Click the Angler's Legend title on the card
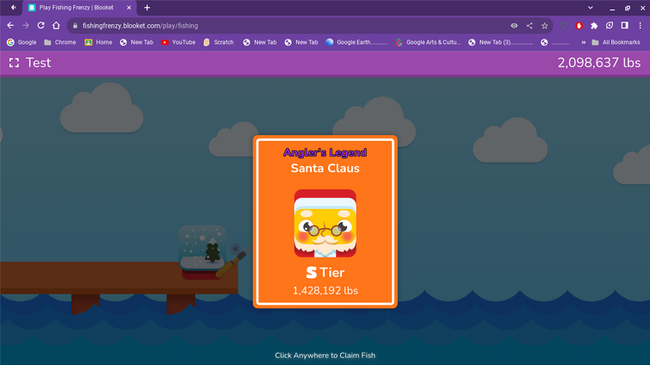Image resolution: width=650 pixels, height=365 pixels. [x=325, y=152]
